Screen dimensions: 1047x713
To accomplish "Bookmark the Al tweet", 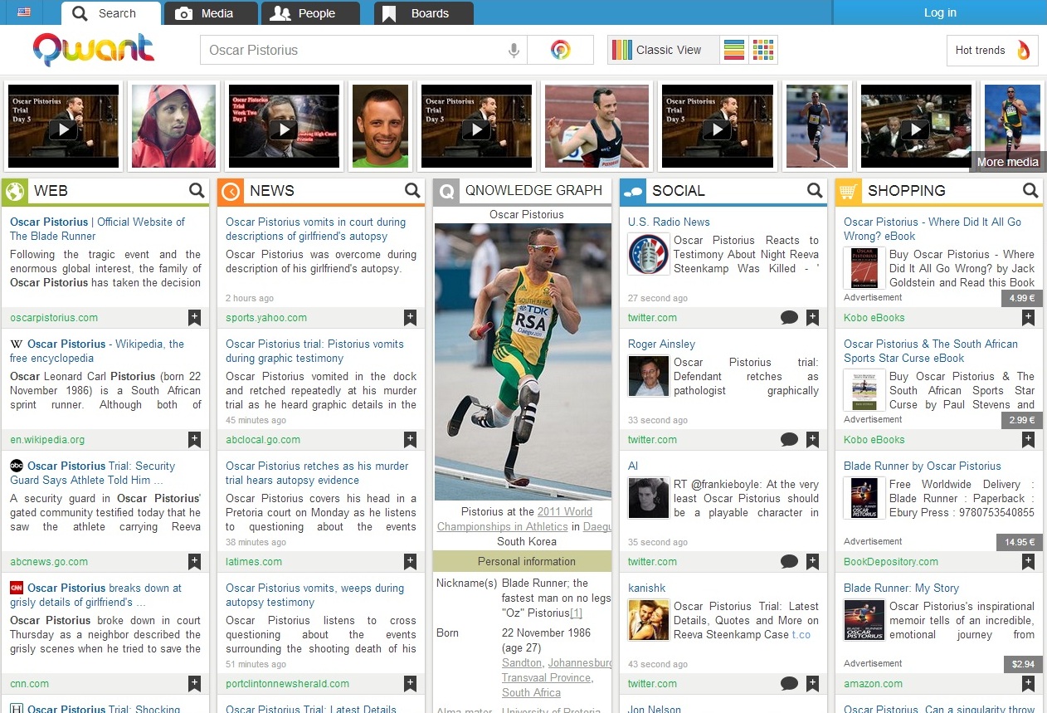I will point(812,561).
